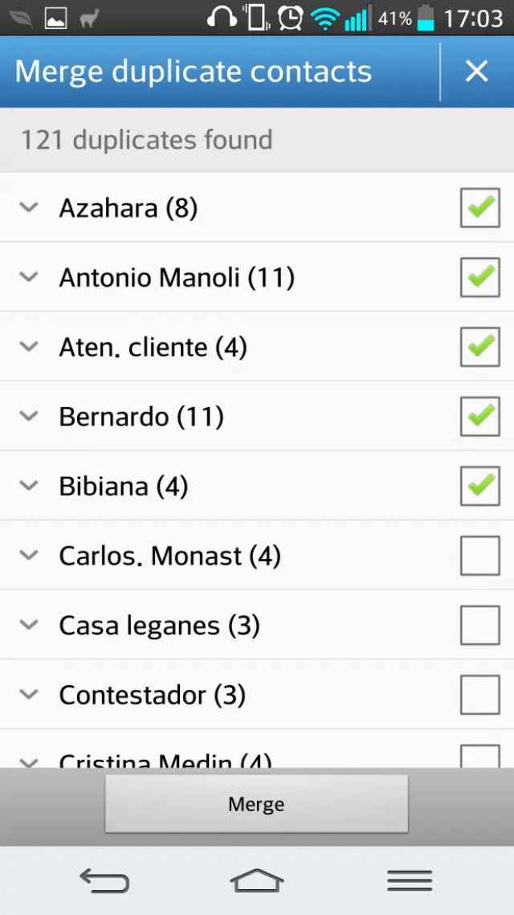514x915 pixels.
Task: Tap the battery icon in status bar
Action: tap(426, 18)
